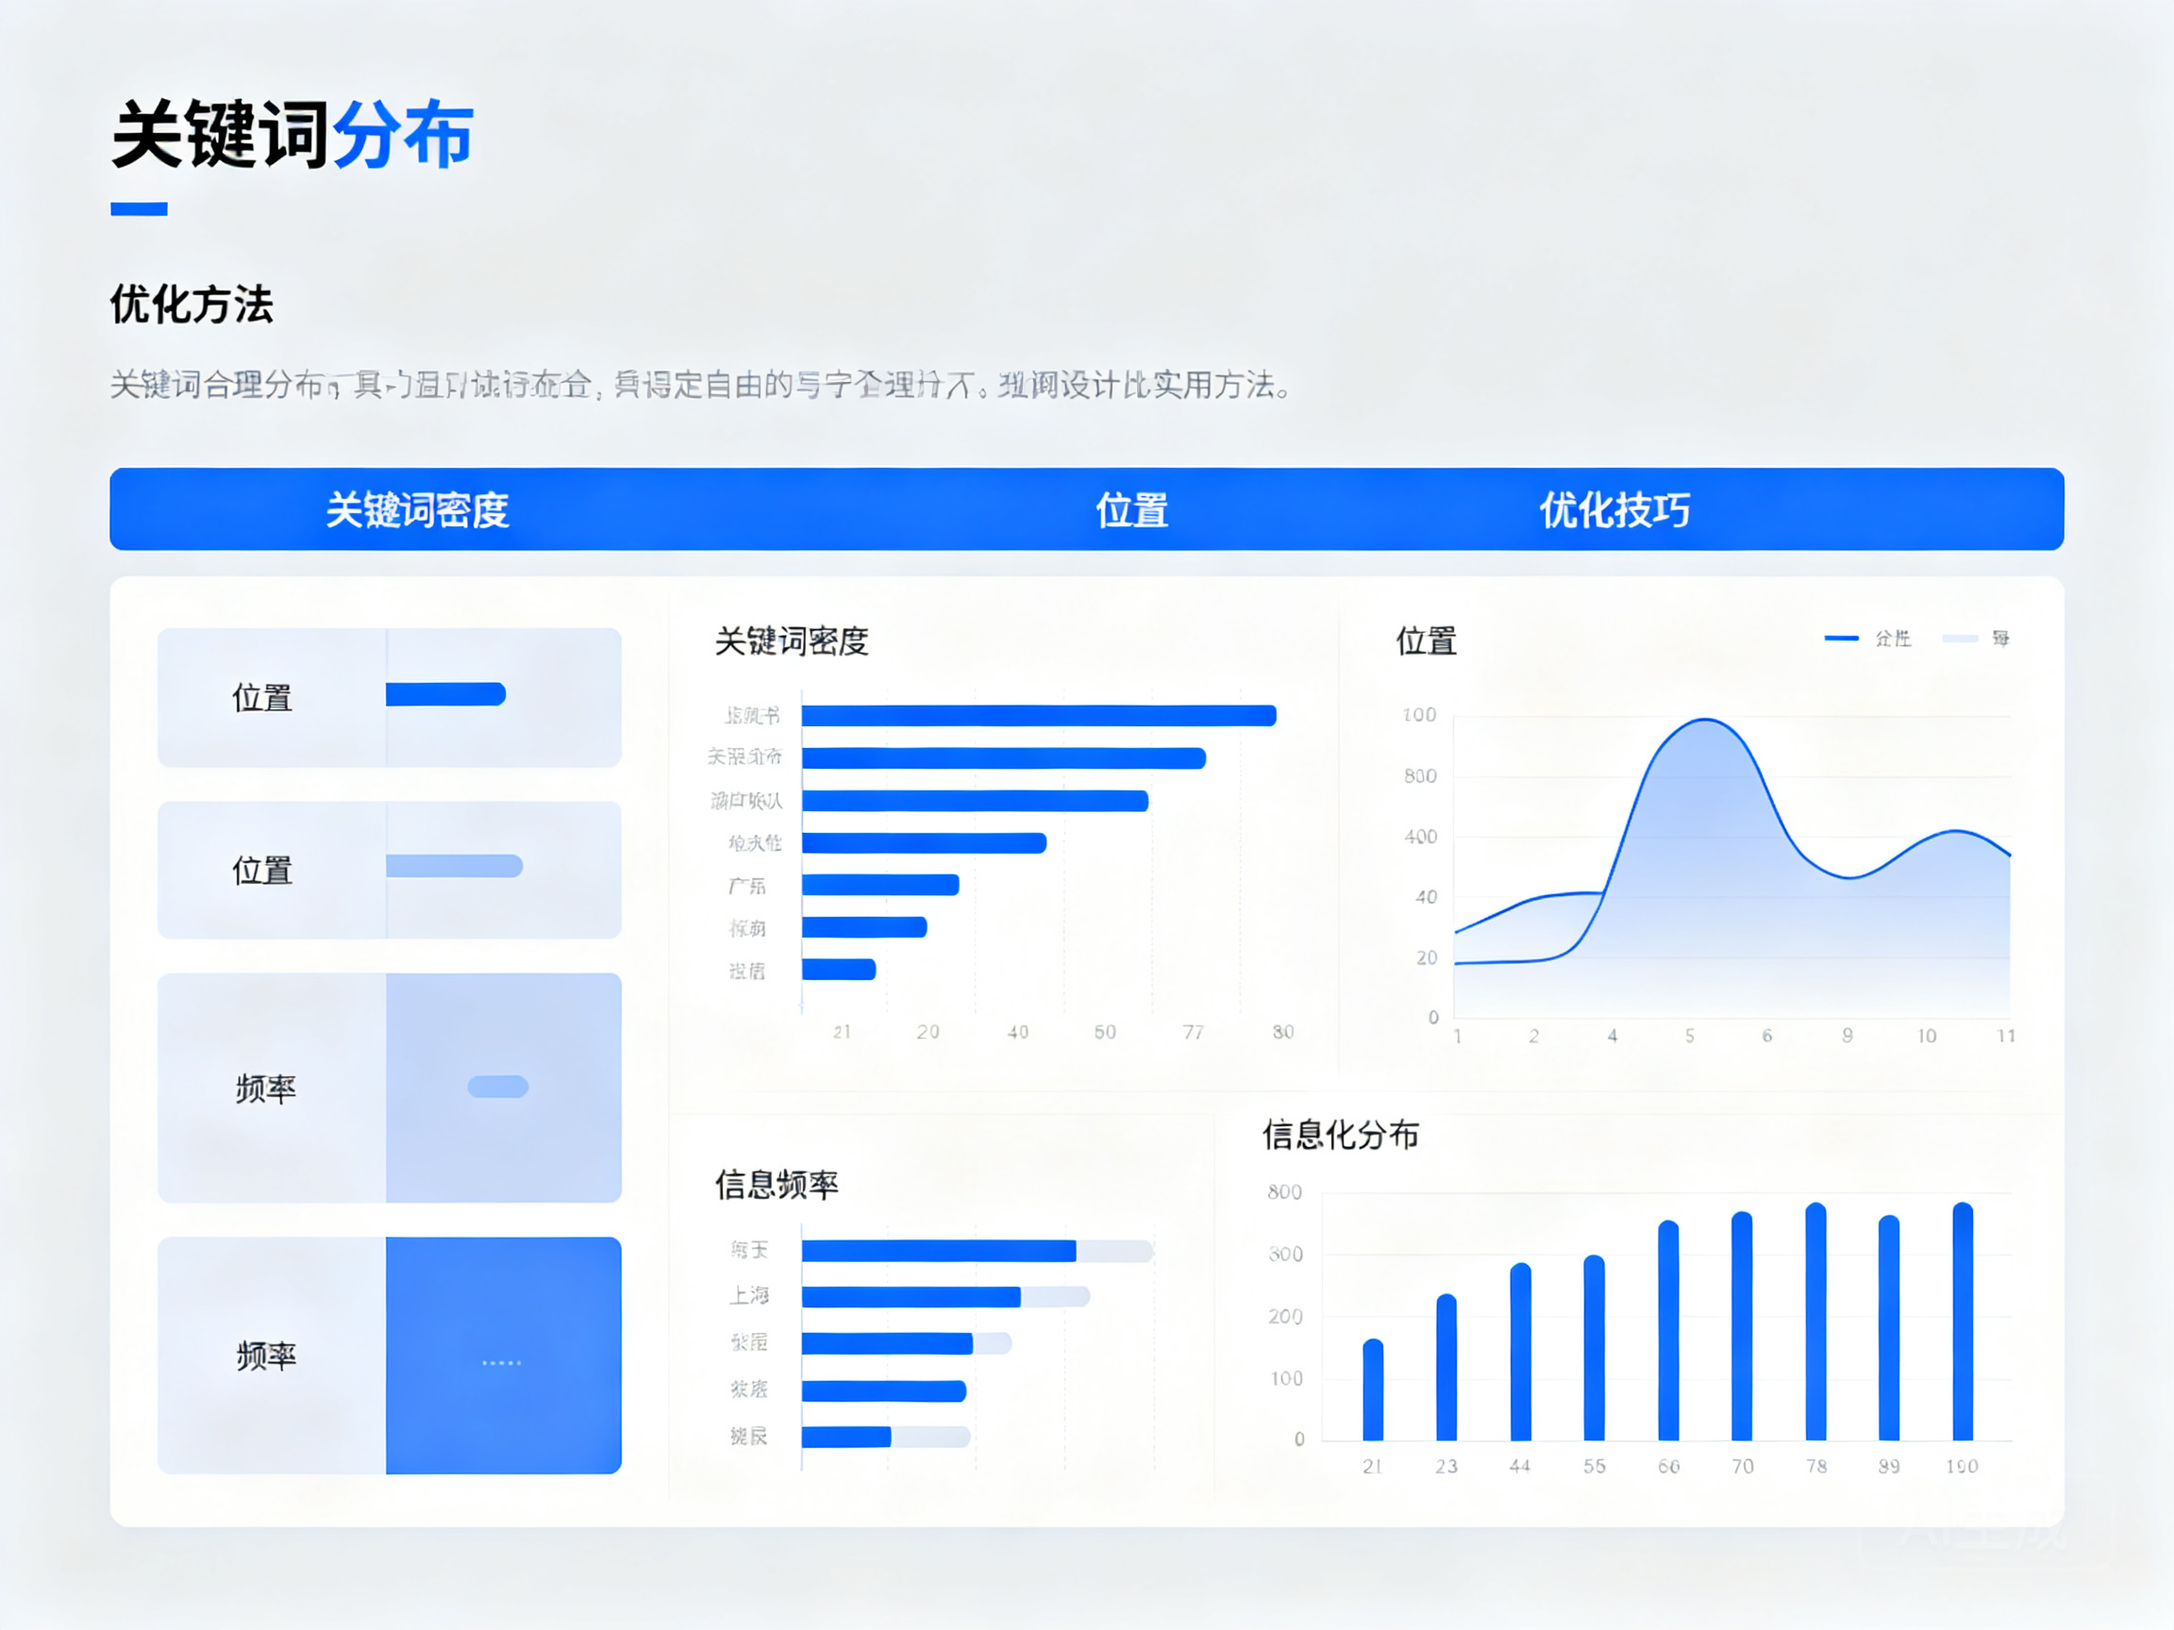Click the topmost bar in 信息频率 chart
2174x1630 pixels.
coord(939,1251)
